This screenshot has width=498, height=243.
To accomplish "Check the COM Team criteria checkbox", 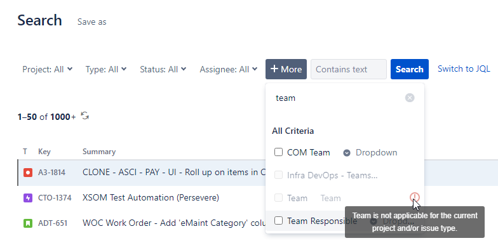I will [278, 152].
